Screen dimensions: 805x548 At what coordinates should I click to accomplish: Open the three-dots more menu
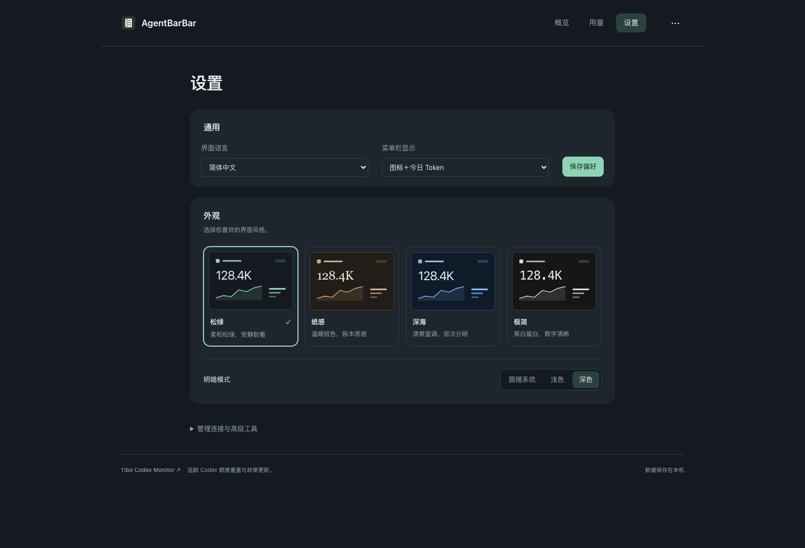click(675, 23)
